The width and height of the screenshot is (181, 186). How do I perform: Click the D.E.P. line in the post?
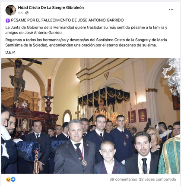point(10,53)
